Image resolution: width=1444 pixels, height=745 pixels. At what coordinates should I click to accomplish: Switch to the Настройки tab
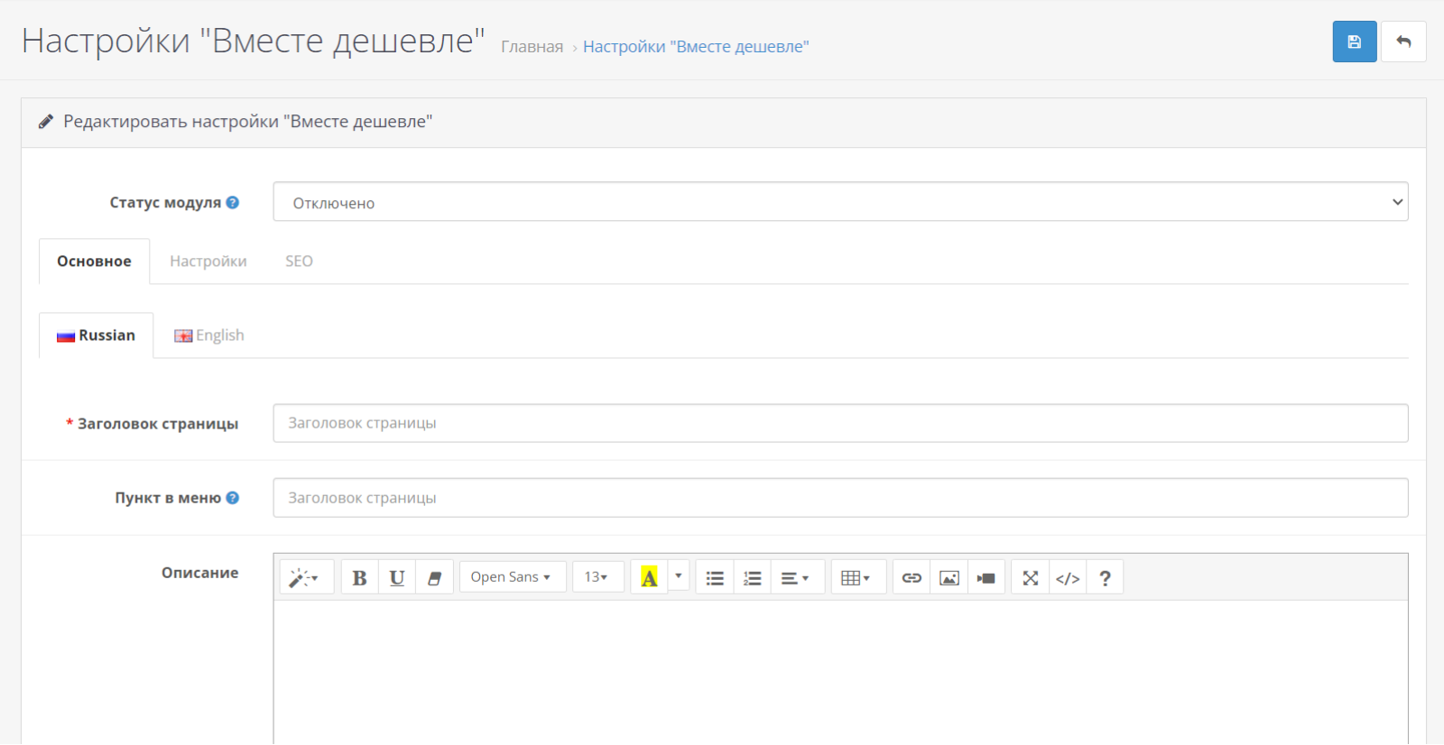[208, 262]
